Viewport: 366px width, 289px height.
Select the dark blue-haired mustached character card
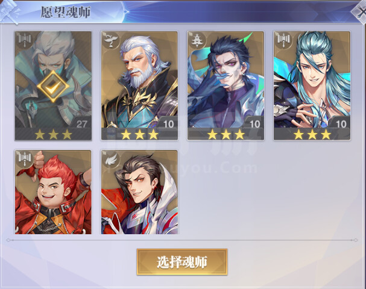click(226, 85)
